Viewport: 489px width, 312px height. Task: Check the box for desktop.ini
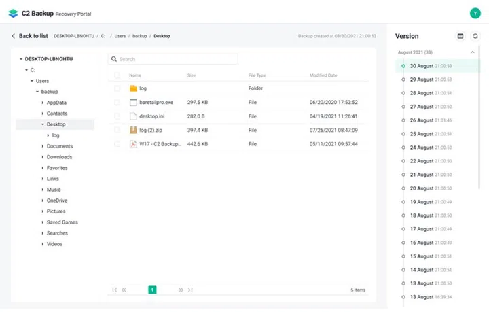pyautogui.click(x=117, y=116)
